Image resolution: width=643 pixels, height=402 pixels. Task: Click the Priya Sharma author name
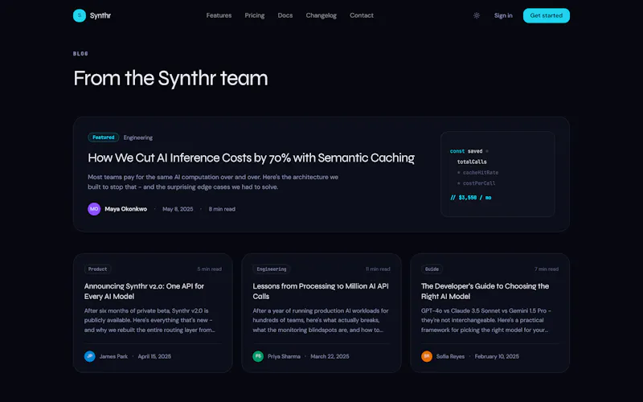(x=284, y=356)
